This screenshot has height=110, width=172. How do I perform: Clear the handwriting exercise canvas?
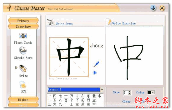(x=126, y=102)
